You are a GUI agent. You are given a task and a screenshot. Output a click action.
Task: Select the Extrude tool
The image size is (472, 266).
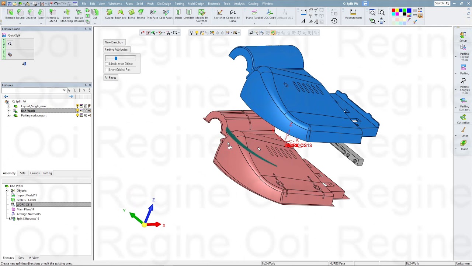(10, 14)
